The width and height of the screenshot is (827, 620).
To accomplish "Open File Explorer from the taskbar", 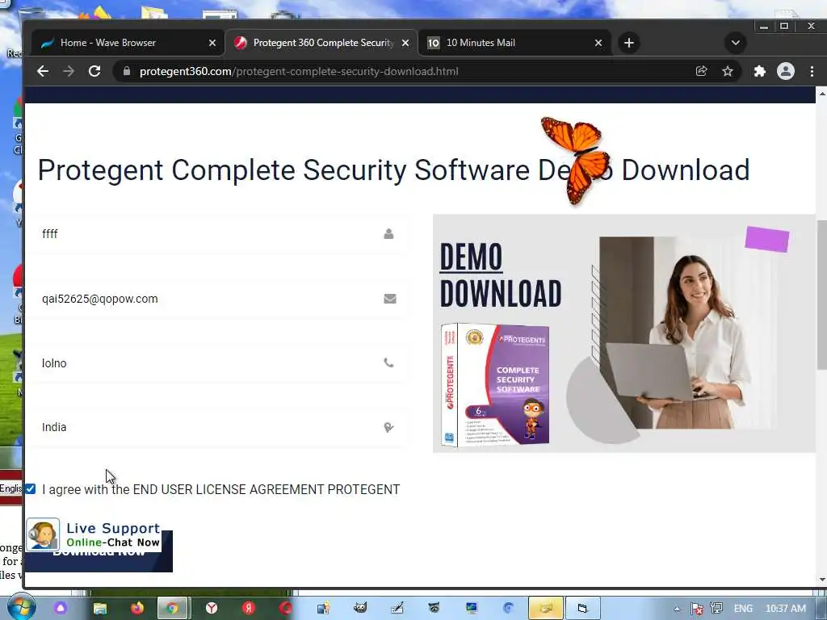I will click(x=99, y=609).
